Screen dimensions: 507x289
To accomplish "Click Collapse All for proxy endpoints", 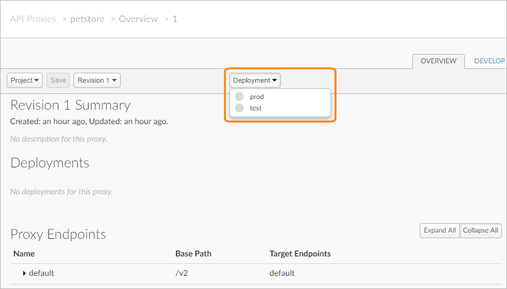I will click(481, 231).
